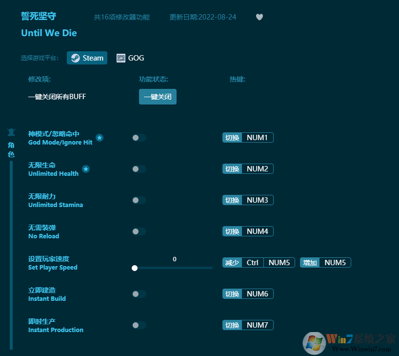Click the Until We Die title text
This screenshot has width=399, height=356.
click(49, 33)
